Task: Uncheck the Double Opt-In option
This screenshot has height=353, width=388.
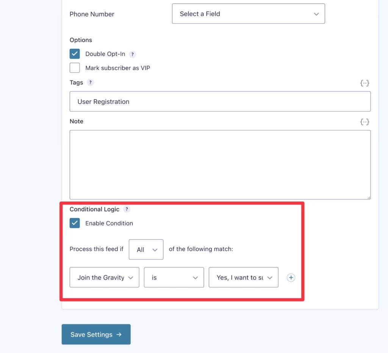Action: (x=75, y=54)
